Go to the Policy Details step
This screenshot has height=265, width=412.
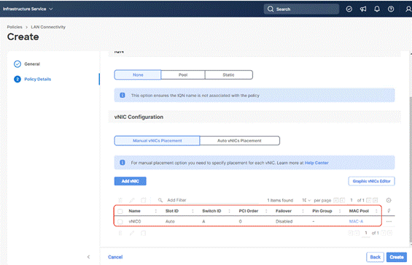(x=38, y=80)
